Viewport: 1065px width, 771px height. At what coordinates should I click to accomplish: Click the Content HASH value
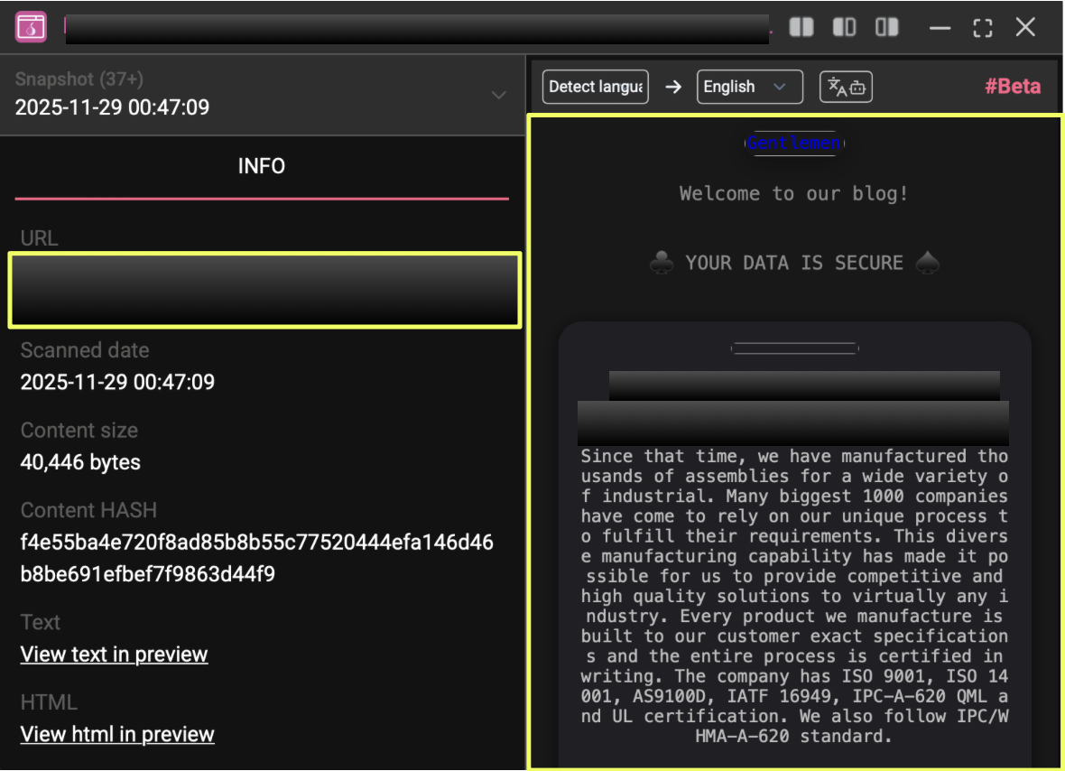pyautogui.click(x=257, y=558)
